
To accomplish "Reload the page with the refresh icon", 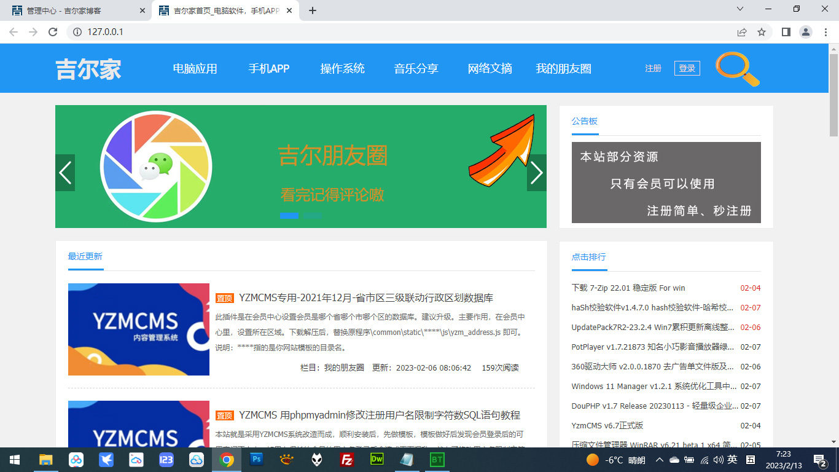I will 53,32.
